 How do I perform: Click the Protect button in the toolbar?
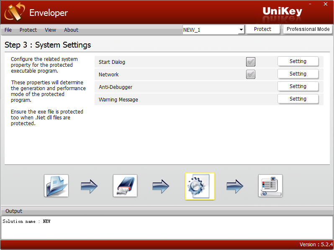263,29
